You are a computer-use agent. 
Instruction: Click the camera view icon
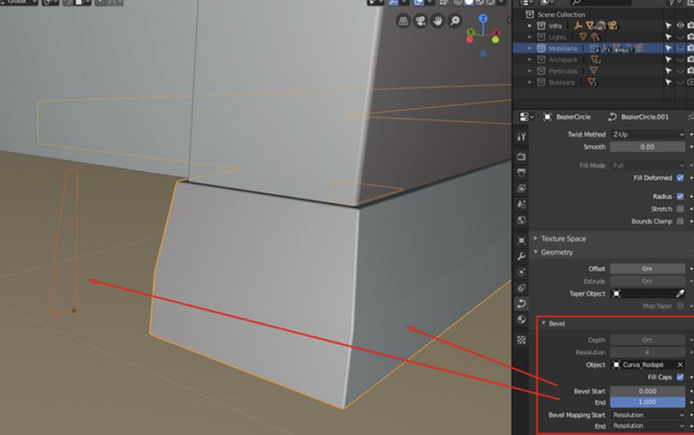[x=420, y=21]
